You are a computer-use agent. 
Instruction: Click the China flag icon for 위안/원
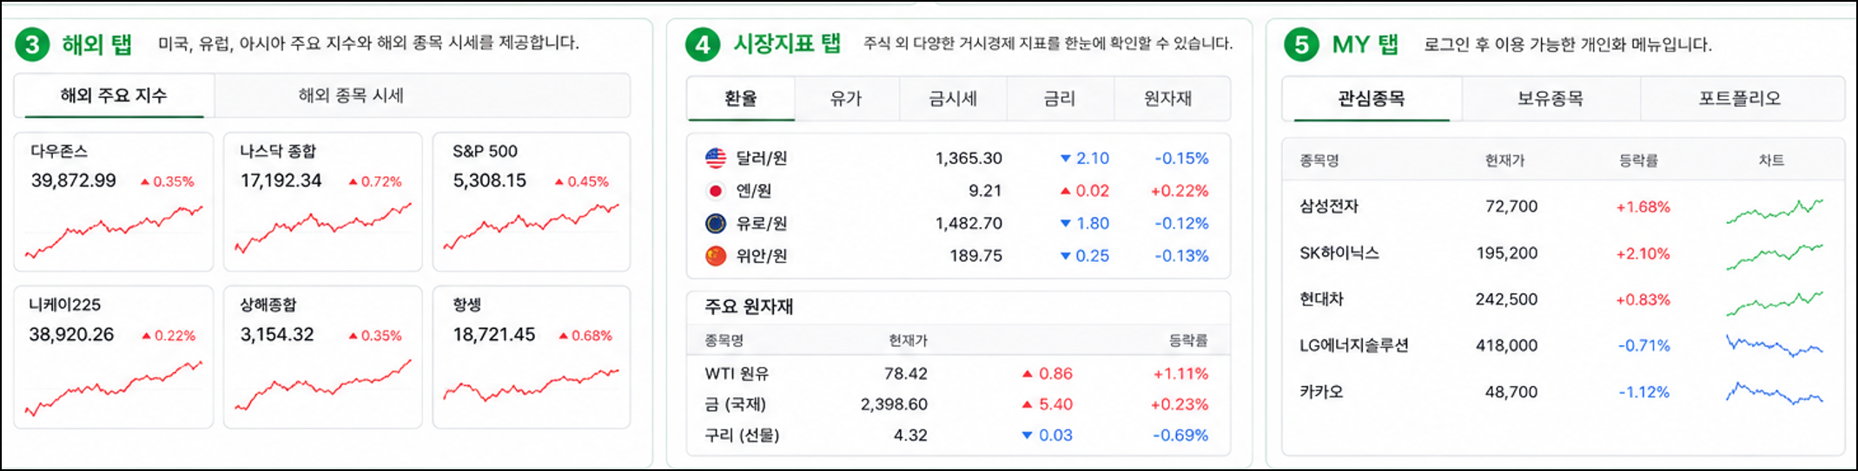(x=716, y=256)
